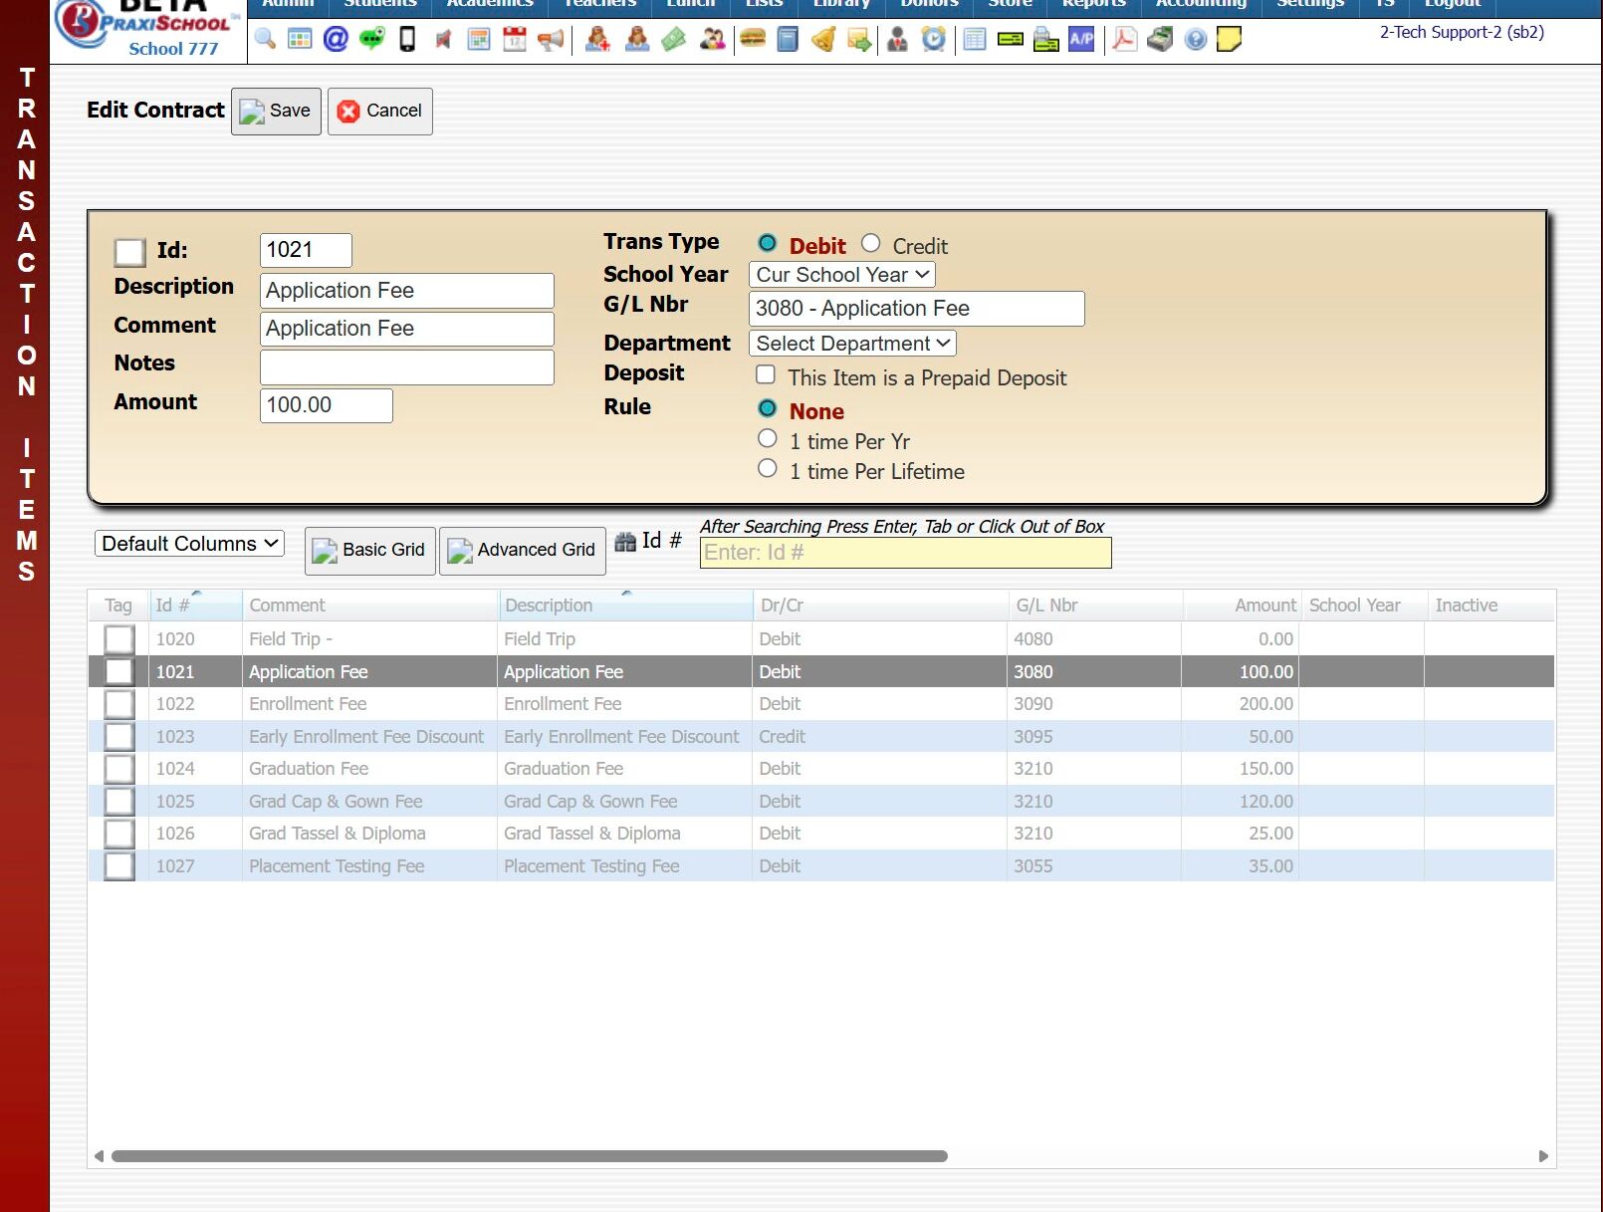Click the nurse with red plus icon

tap(597, 40)
